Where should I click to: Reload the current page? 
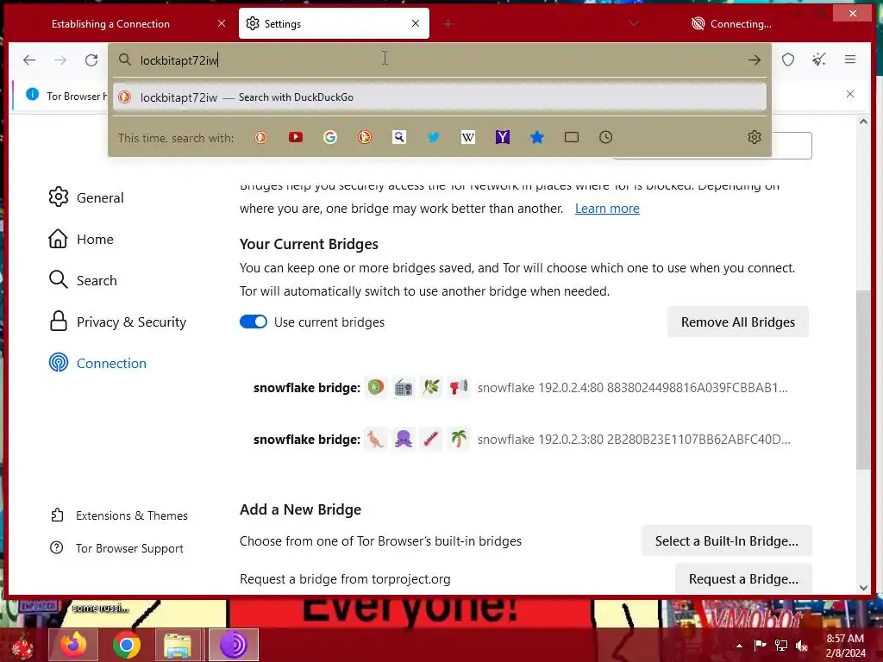pos(91,60)
